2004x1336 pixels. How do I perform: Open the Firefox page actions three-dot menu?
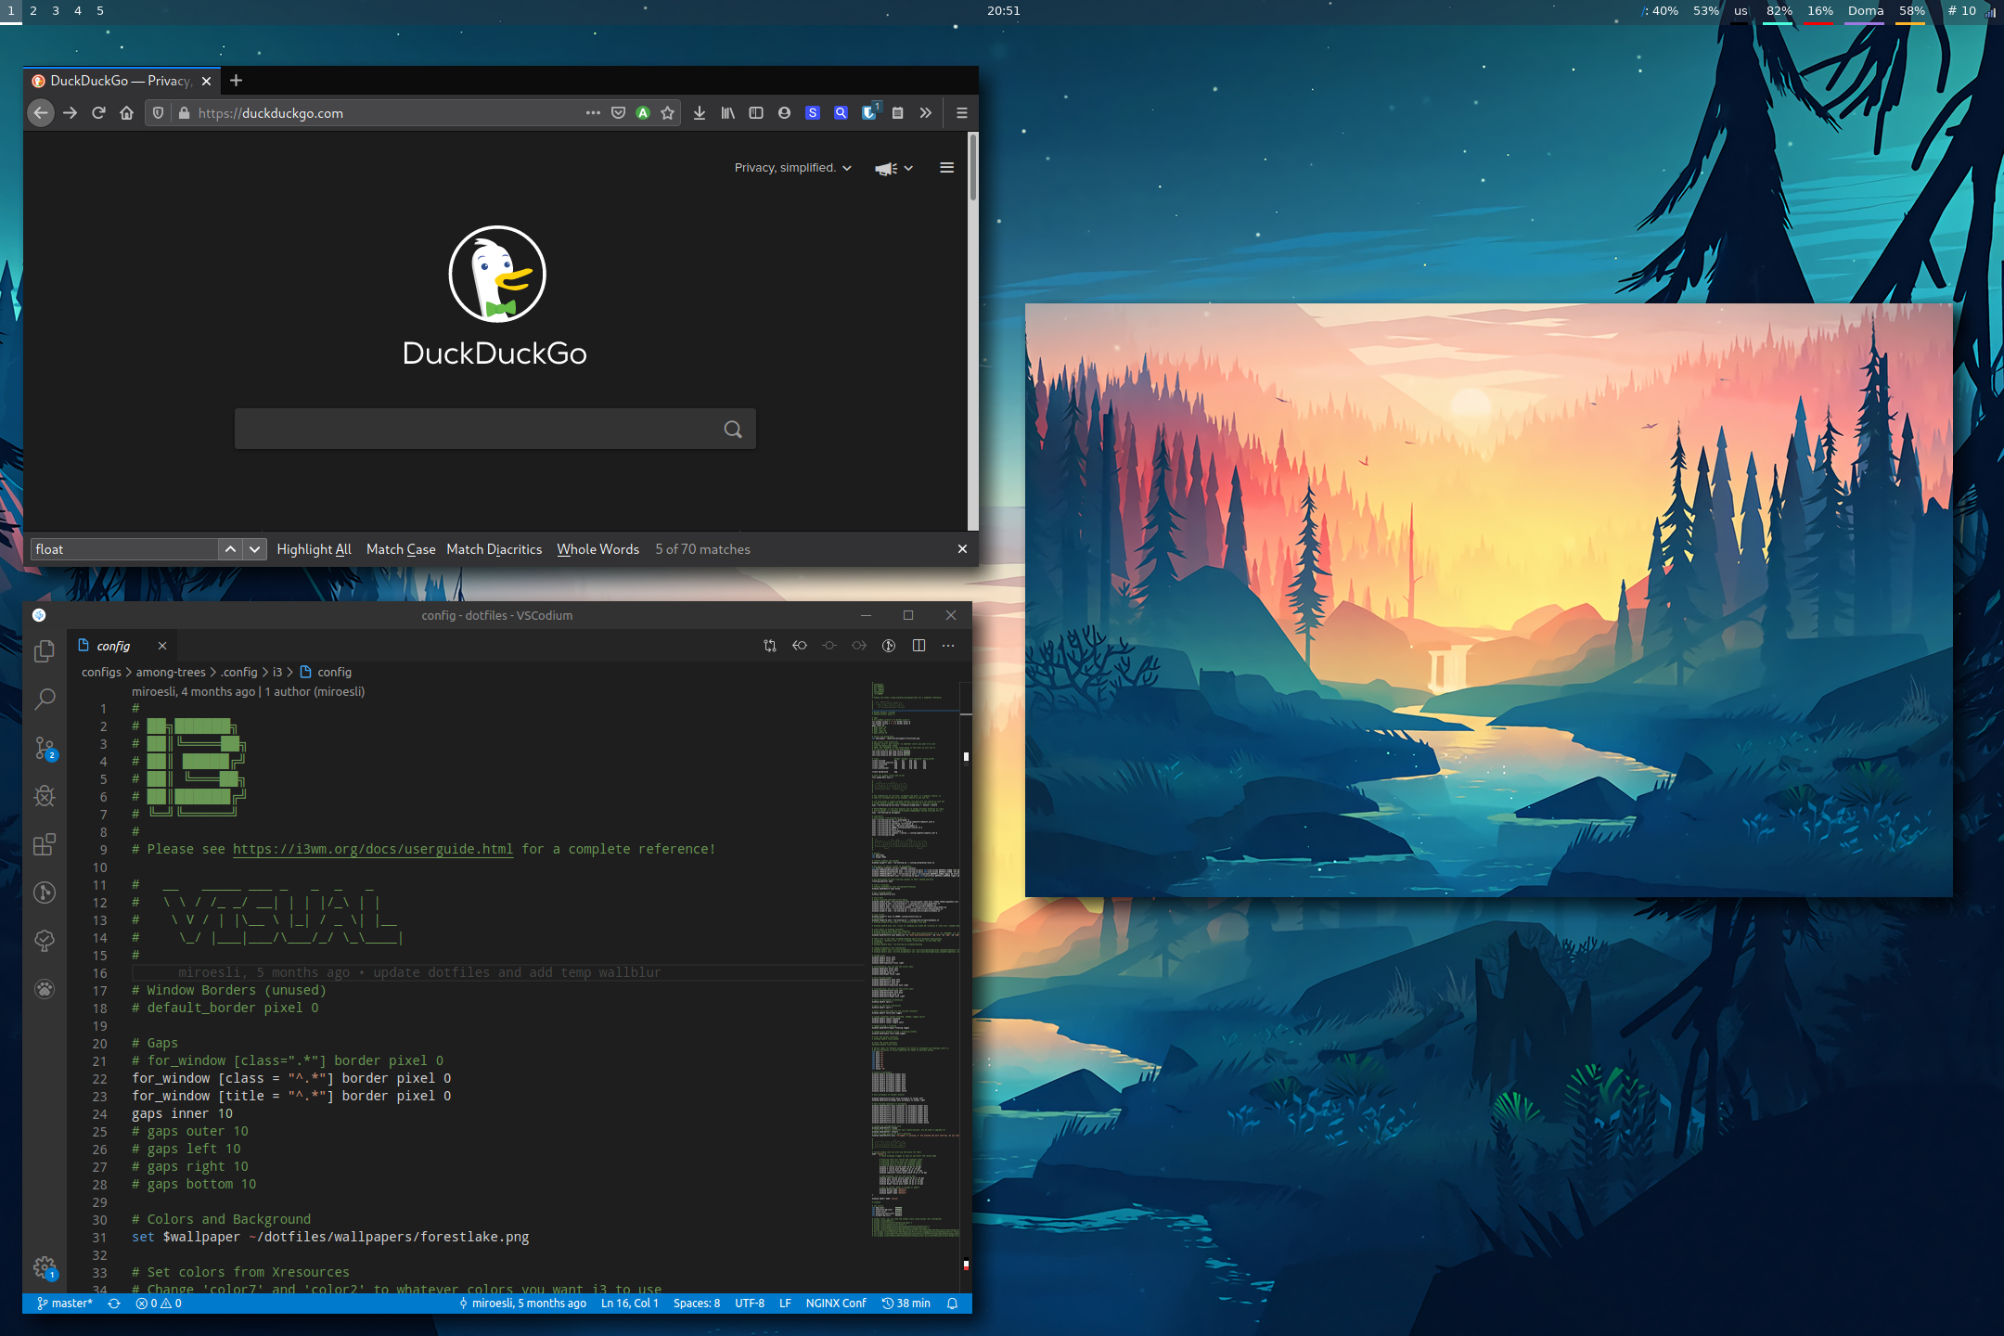point(593,113)
